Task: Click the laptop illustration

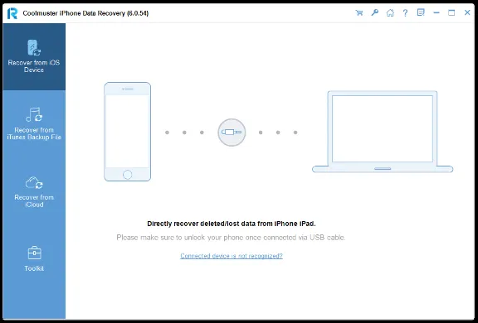Action: pyautogui.click(x=383, y=132)
